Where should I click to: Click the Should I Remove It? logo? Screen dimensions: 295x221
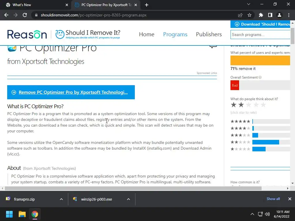click(x=88, y=34)
